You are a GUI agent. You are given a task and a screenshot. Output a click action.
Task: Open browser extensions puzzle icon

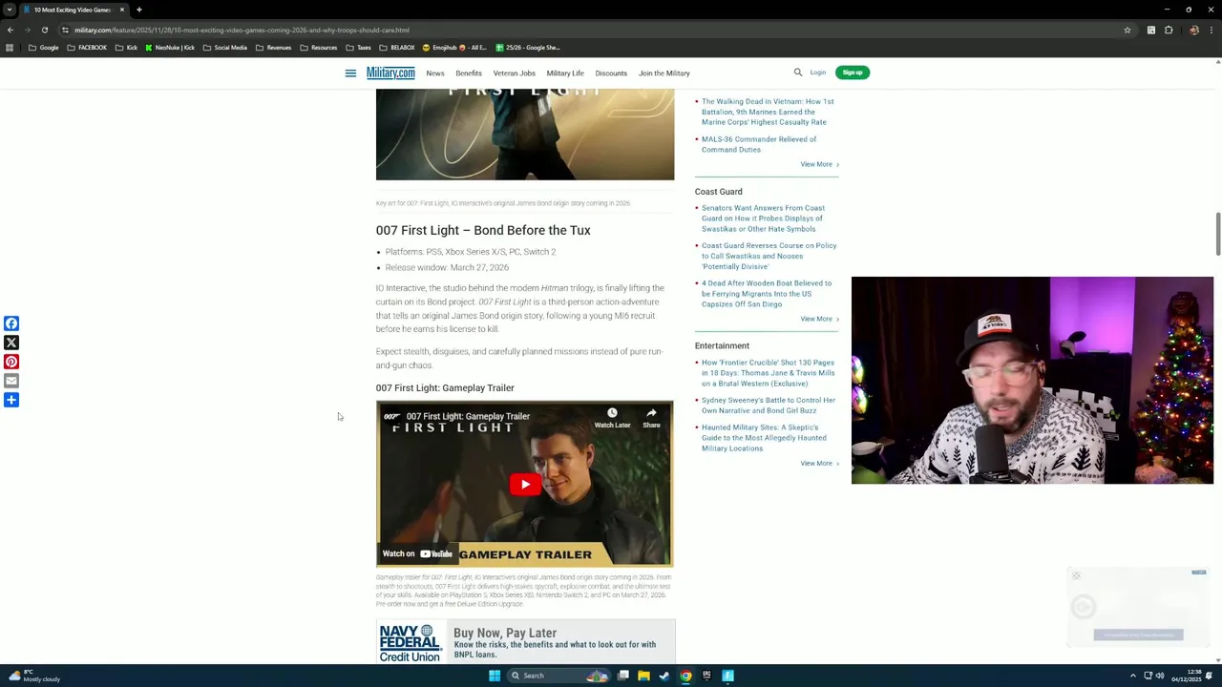[x=1169, y=30]
